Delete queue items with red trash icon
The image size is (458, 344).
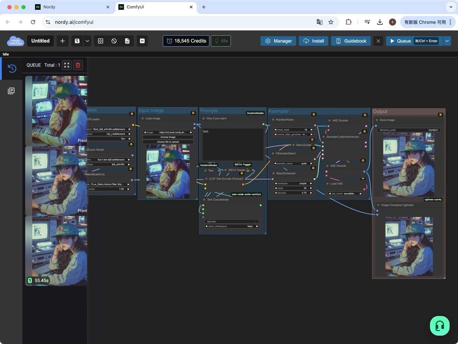click(x=78, y=65)
